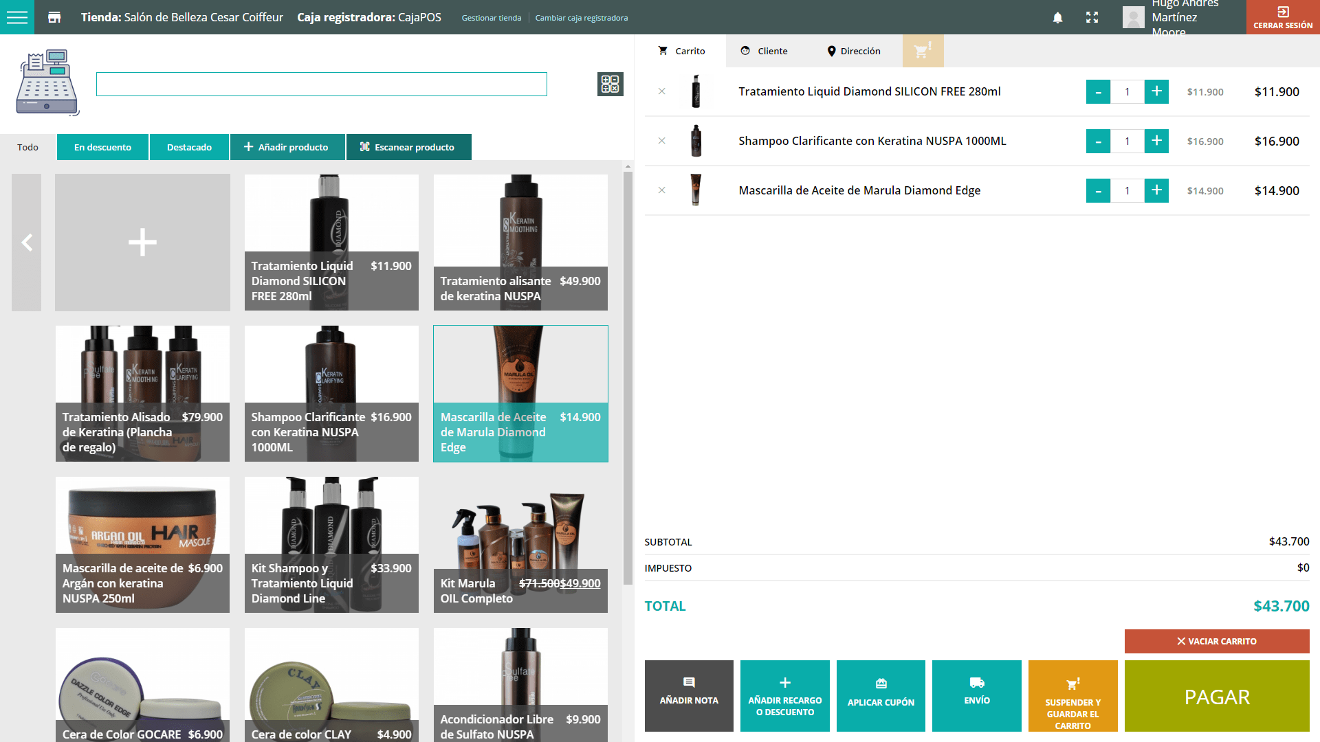Click the product search input field
The image size is (1320, 742).
tap(321, 84)
